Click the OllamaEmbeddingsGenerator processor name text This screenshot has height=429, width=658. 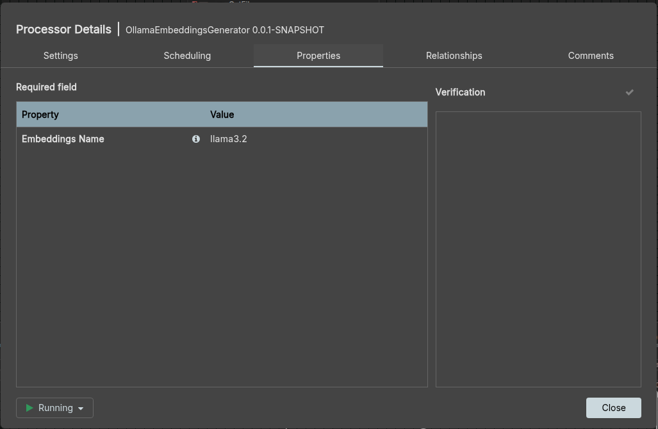coord(224,30)
